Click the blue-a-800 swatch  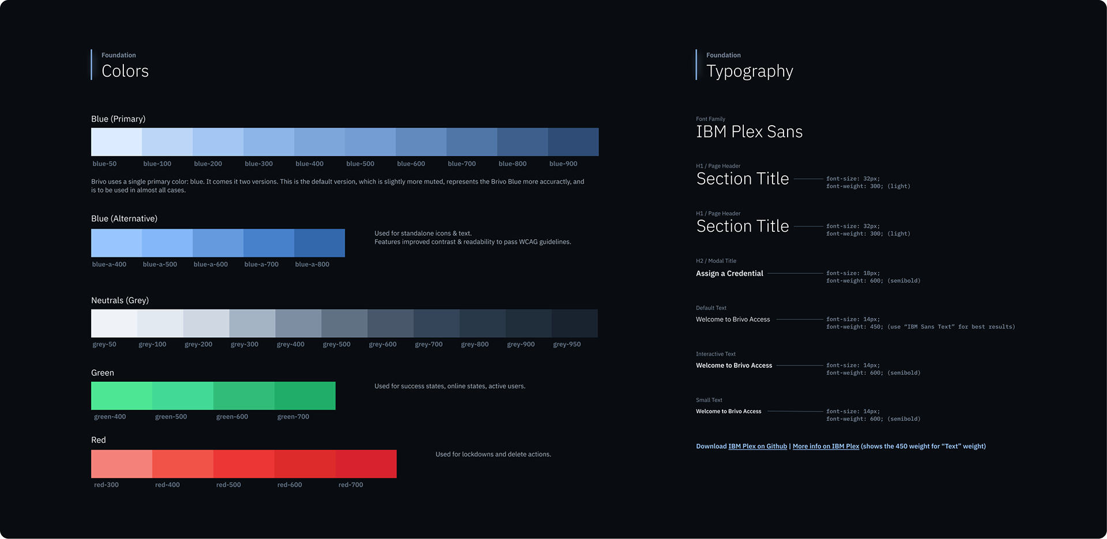point(319,243)
